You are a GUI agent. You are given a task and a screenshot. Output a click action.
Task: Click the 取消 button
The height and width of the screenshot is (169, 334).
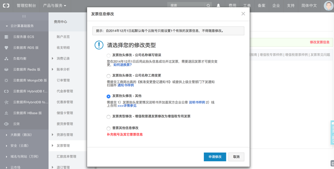[x=236, y=157]
